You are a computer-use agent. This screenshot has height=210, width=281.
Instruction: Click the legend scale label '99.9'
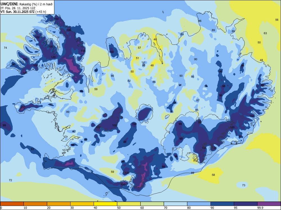click(260, 208)
